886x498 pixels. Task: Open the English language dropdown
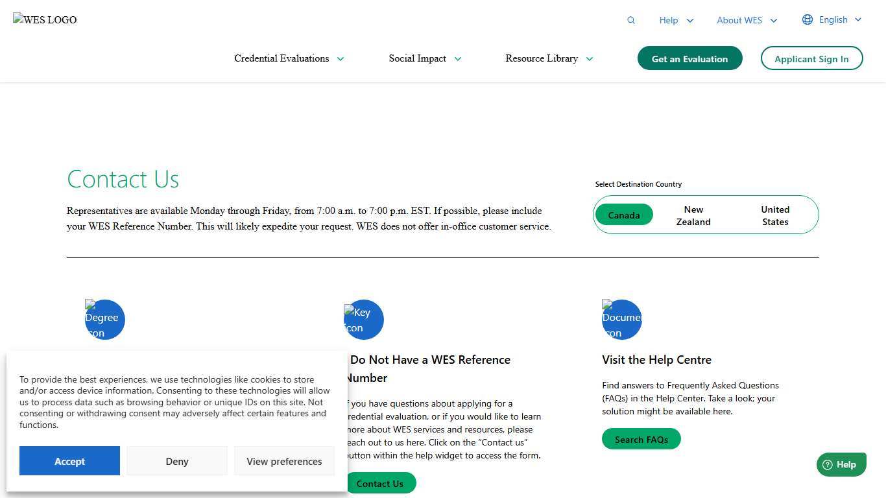[x=840, y=19]
